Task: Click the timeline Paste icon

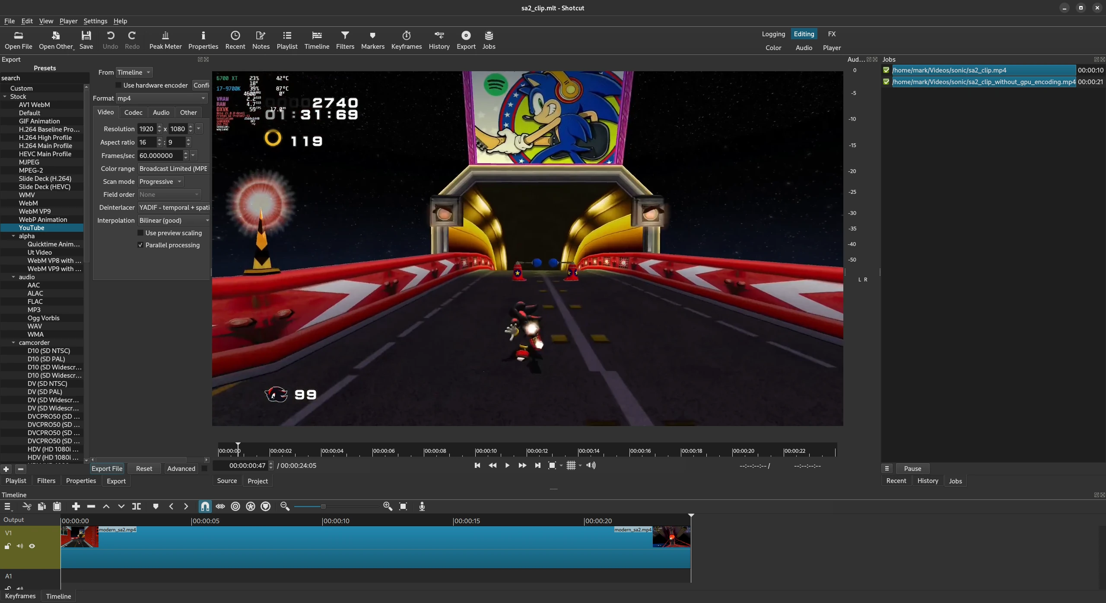Action: (57, 506)
